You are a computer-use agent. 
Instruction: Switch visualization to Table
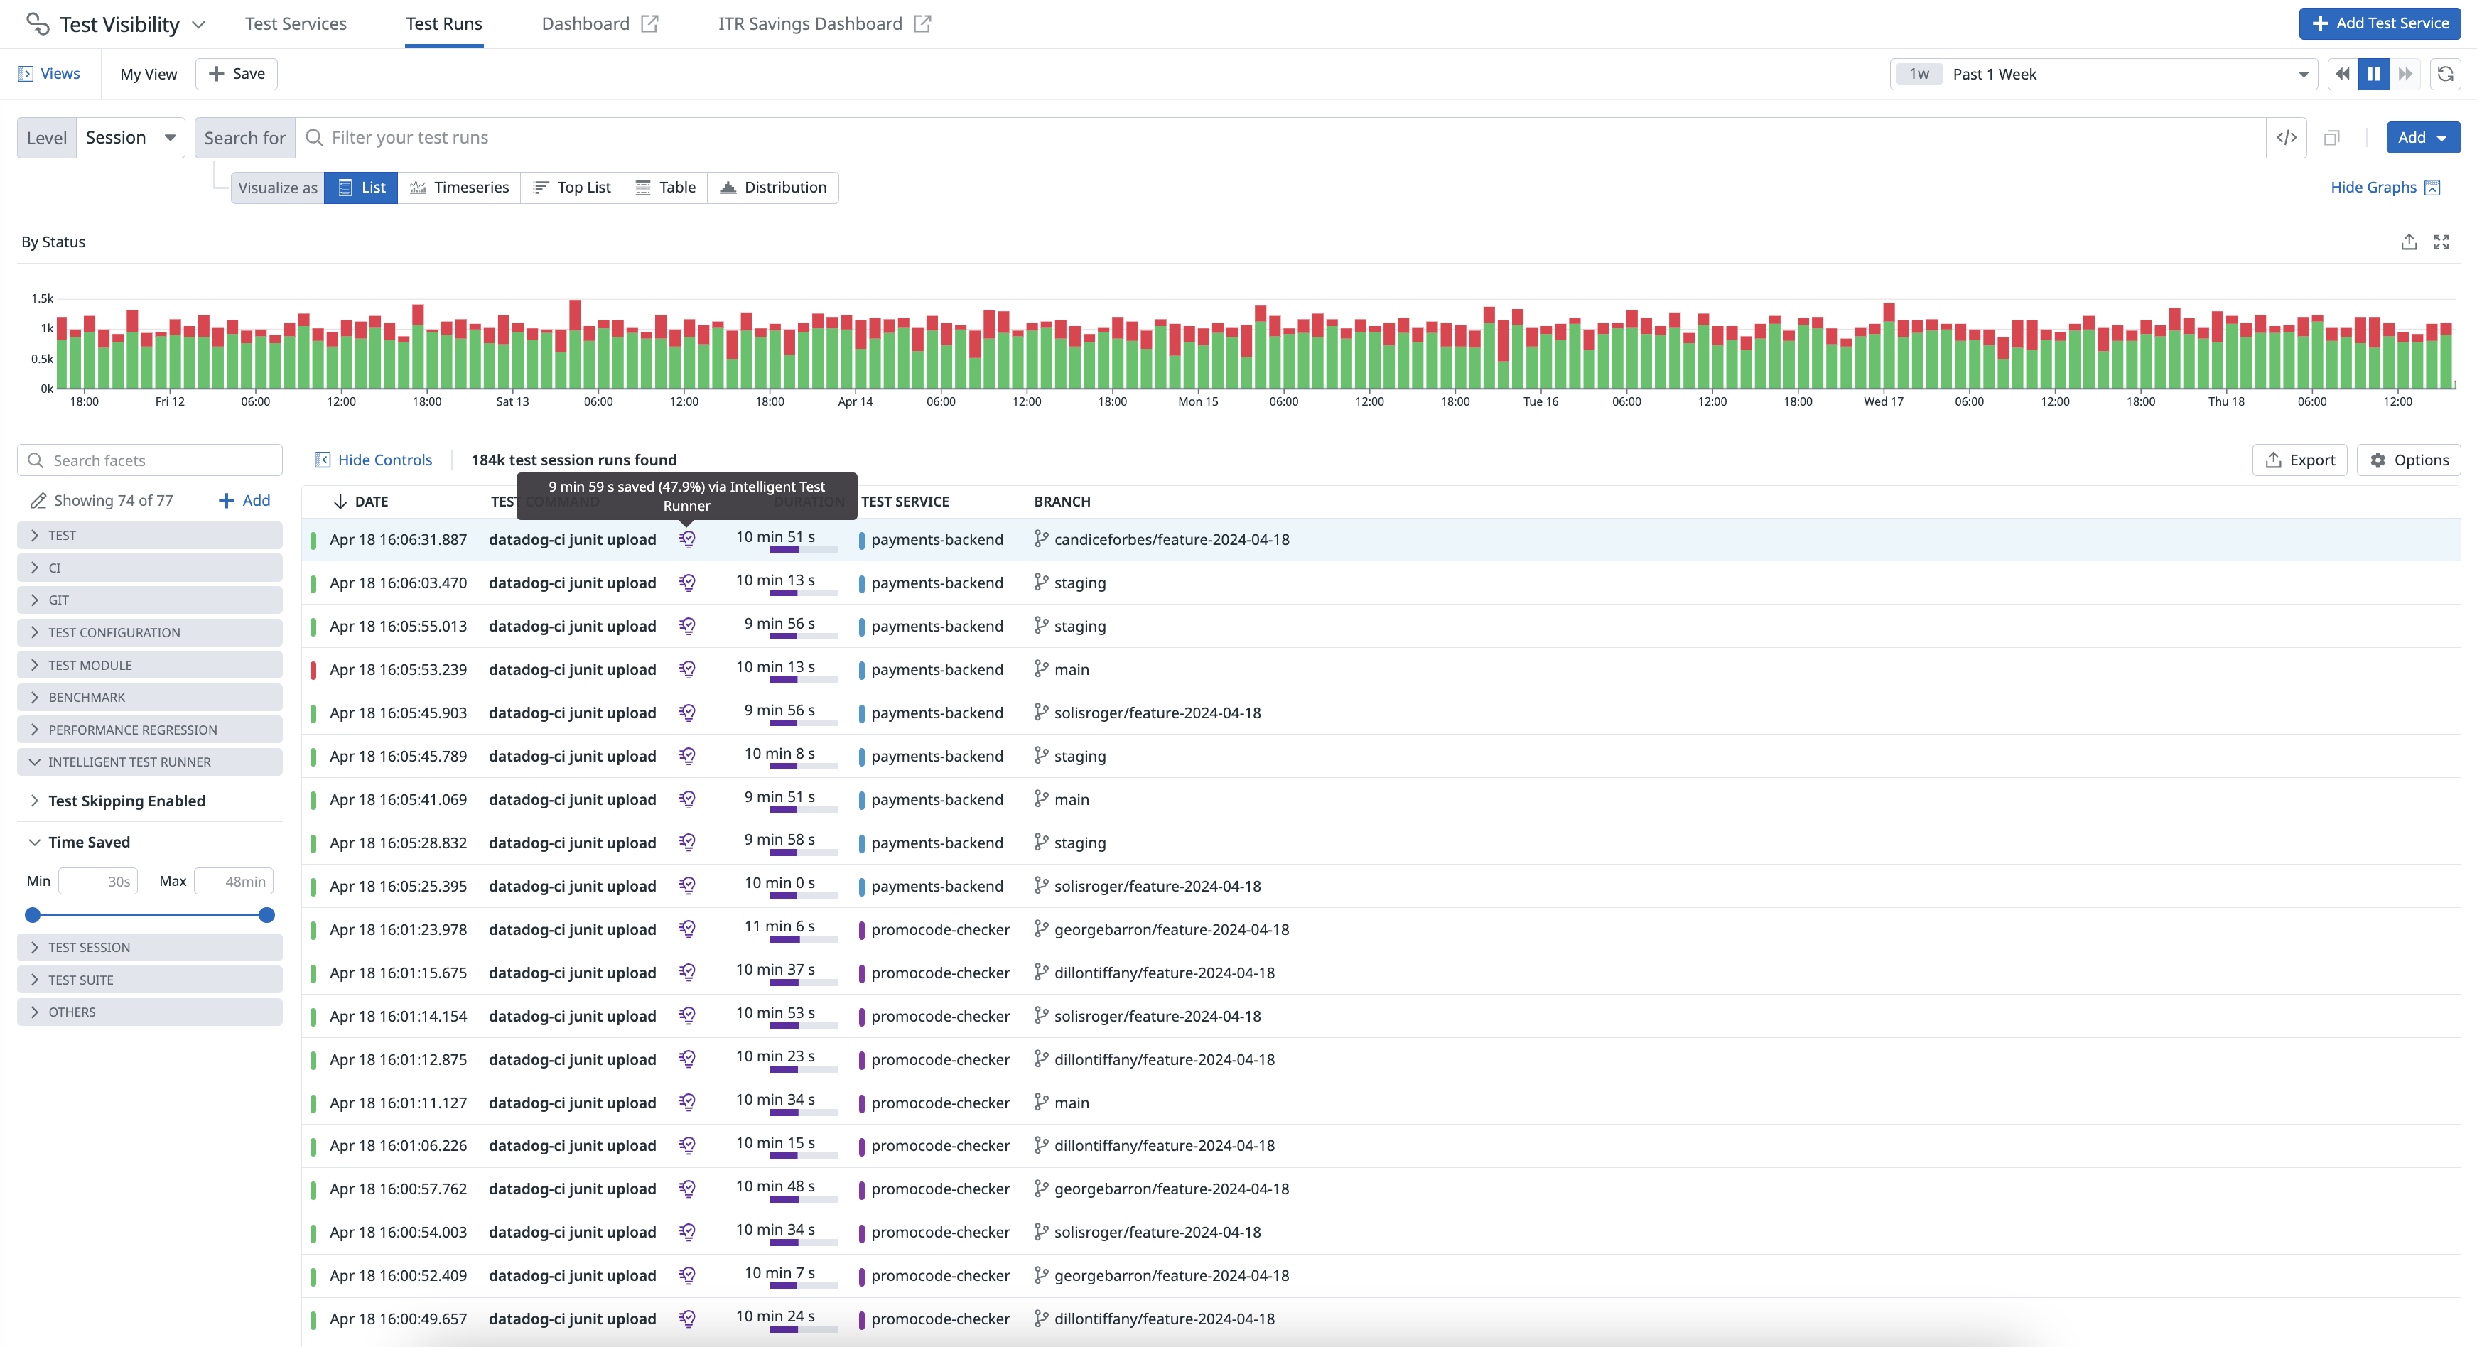[x=665, y=188]
